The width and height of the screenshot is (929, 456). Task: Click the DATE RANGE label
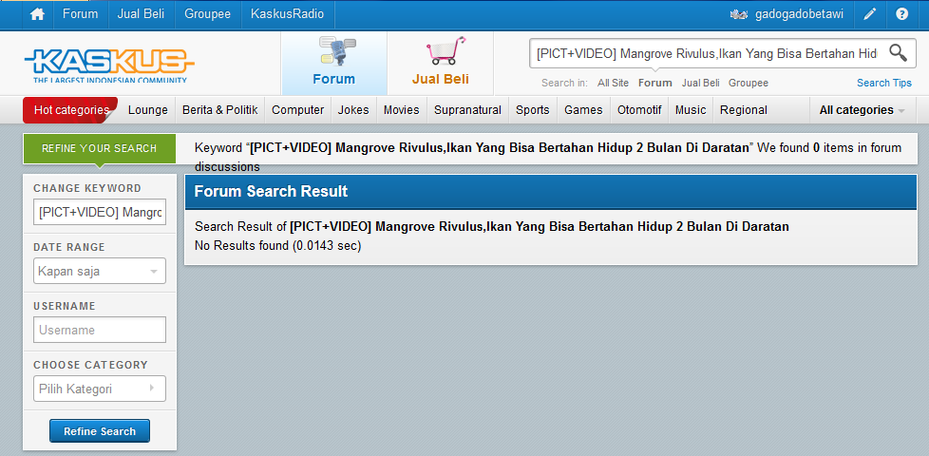tap(69, 247)
